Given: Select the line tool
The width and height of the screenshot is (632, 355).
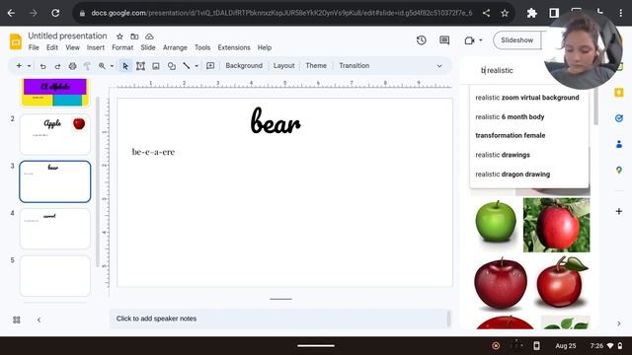Looking at the screenshot, I should point(187,66).
